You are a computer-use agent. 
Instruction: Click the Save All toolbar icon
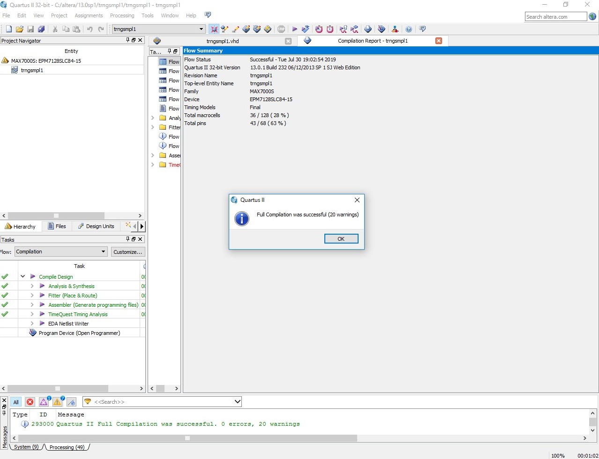click(x=41, y=29)
